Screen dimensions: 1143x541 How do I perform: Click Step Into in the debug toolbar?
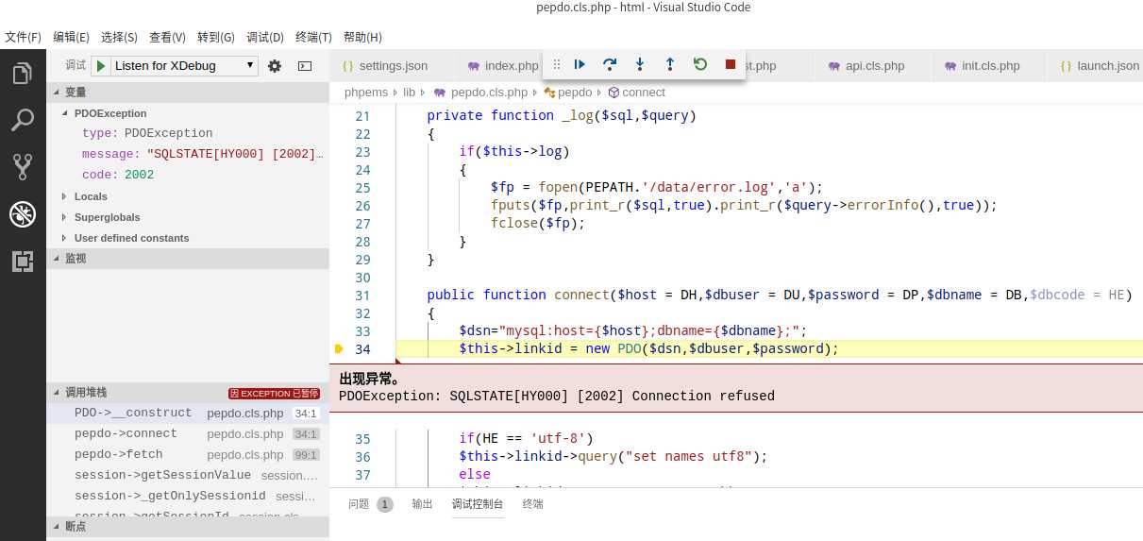point(640,64)
